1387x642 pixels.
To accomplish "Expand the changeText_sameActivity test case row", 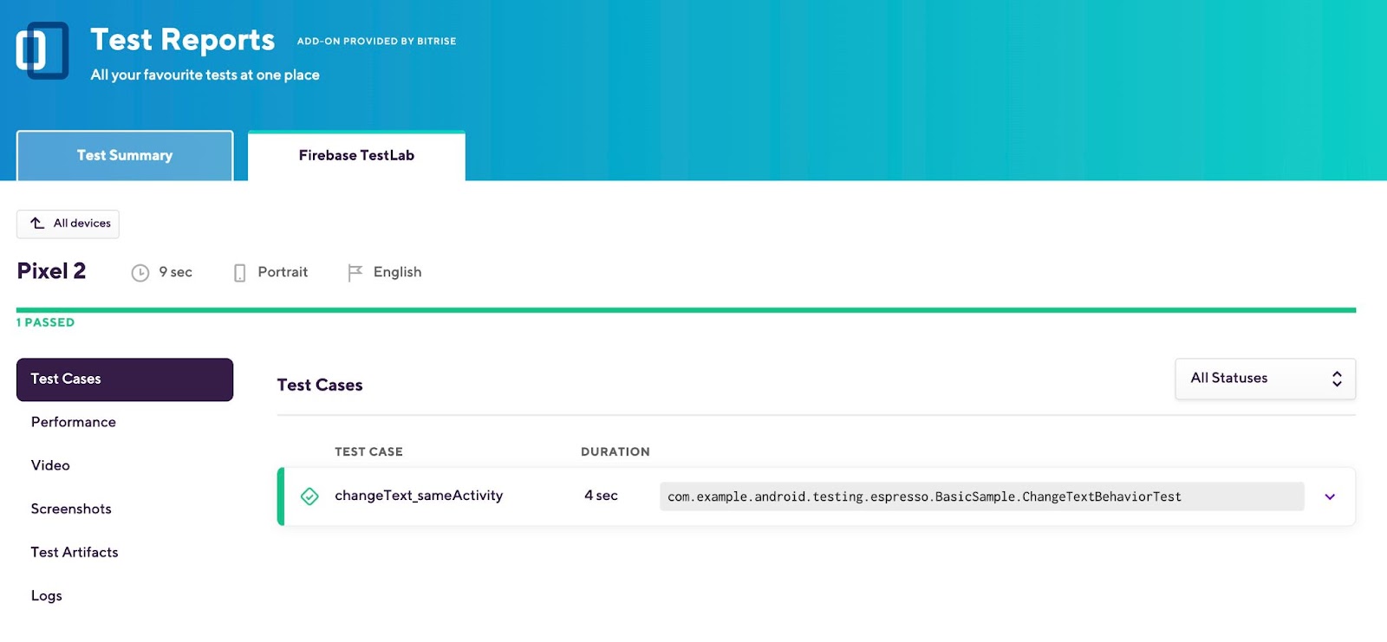I will (1330, 496).
